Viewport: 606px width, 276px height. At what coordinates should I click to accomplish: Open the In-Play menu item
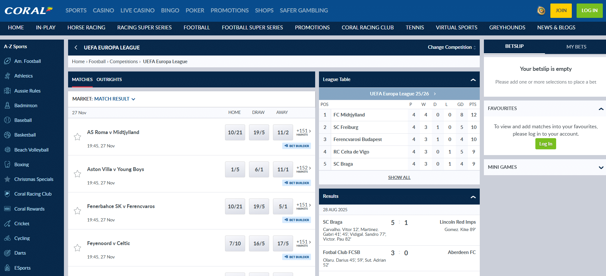pos(46,27)
